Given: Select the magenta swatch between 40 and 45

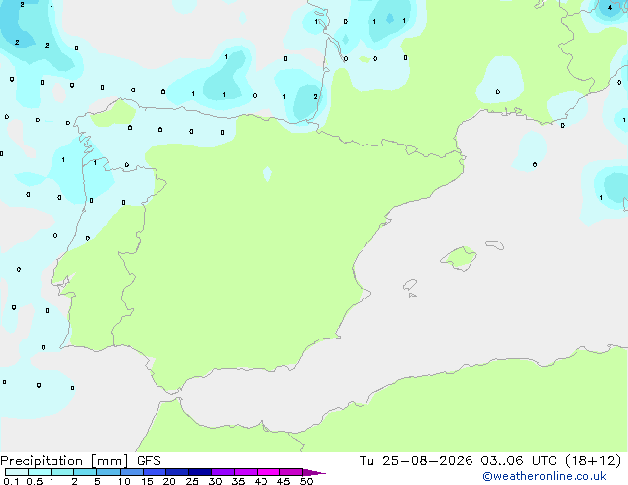Looking at the screenshot, I should pyautogui.click(x=268, y=472).
